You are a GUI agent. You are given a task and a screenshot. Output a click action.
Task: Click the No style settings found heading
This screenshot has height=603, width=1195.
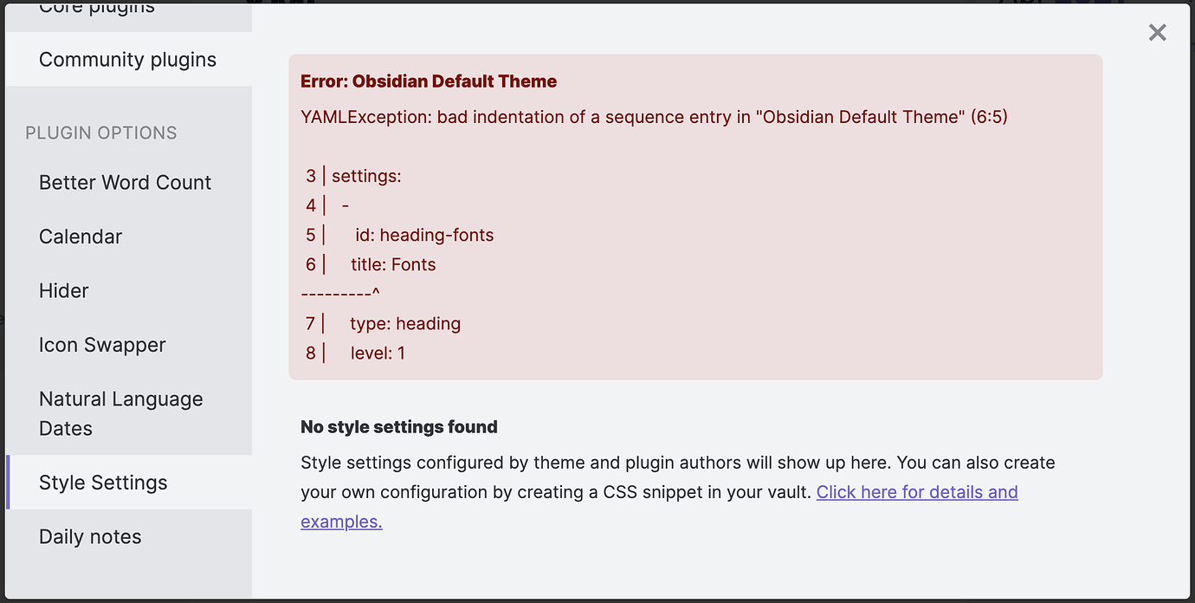(x=398, y=426)
